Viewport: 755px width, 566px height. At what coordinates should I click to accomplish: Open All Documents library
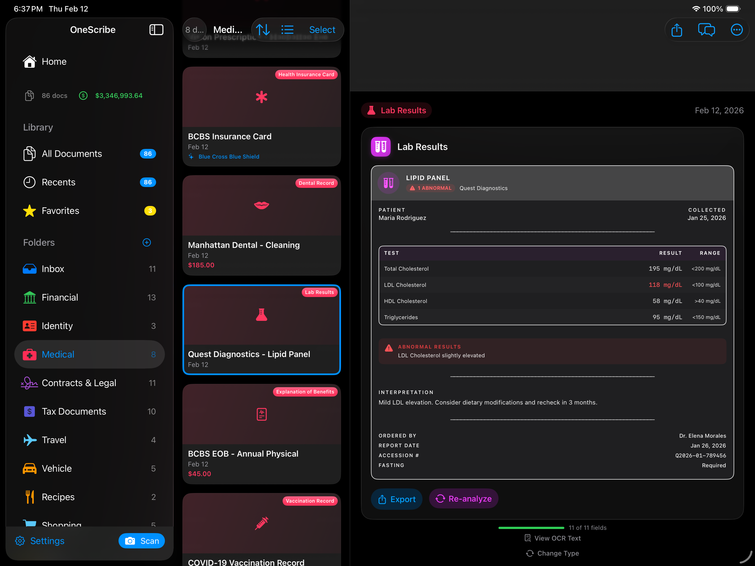pos(90,154)
